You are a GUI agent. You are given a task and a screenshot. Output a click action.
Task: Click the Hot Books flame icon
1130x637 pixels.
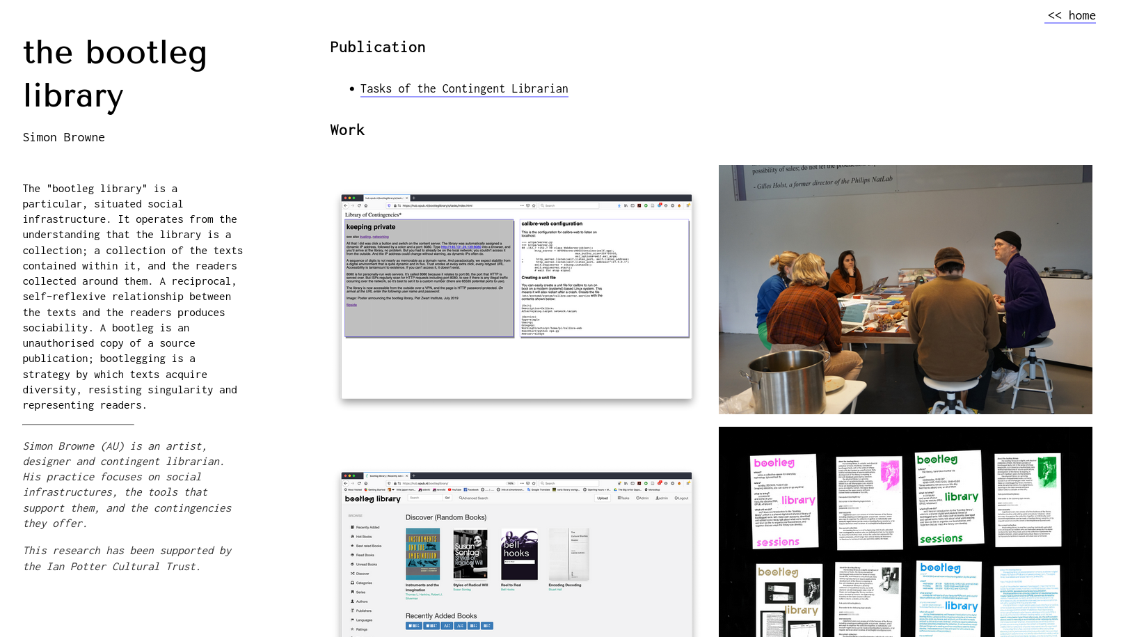[353, 537]
